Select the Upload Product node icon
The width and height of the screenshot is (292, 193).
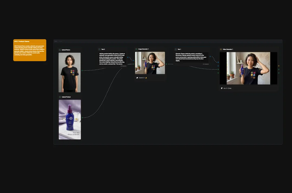pyautogui.click(x=60, y=97)
